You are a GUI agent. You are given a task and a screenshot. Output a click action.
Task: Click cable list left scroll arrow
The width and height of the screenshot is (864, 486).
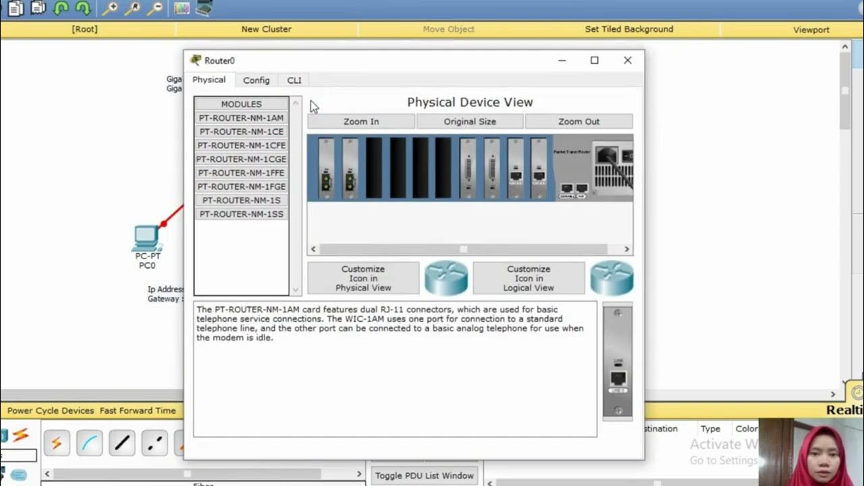47,475
